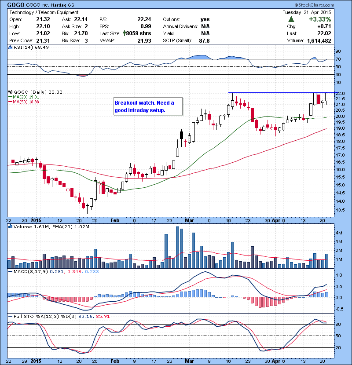Click the Last price 22.02

point(324,33)
